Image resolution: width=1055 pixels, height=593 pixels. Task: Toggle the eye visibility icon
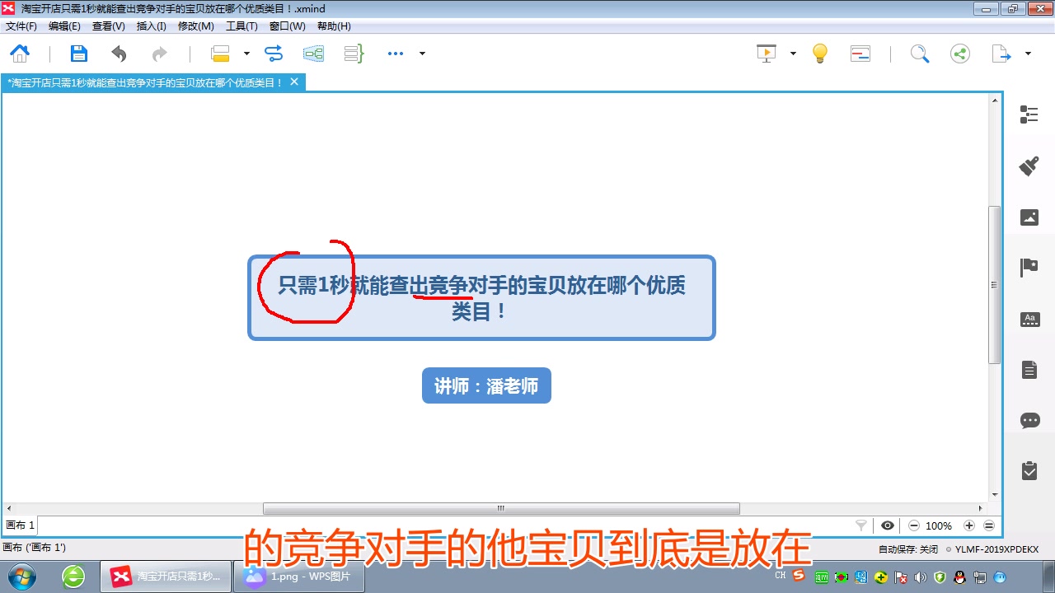(888, 525)
